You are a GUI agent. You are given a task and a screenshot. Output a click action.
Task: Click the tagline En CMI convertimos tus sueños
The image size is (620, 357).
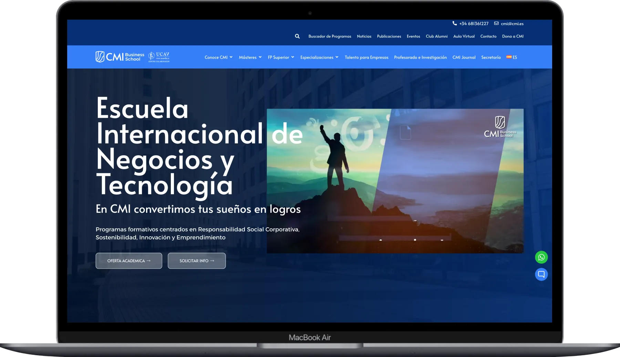(198, 209)
